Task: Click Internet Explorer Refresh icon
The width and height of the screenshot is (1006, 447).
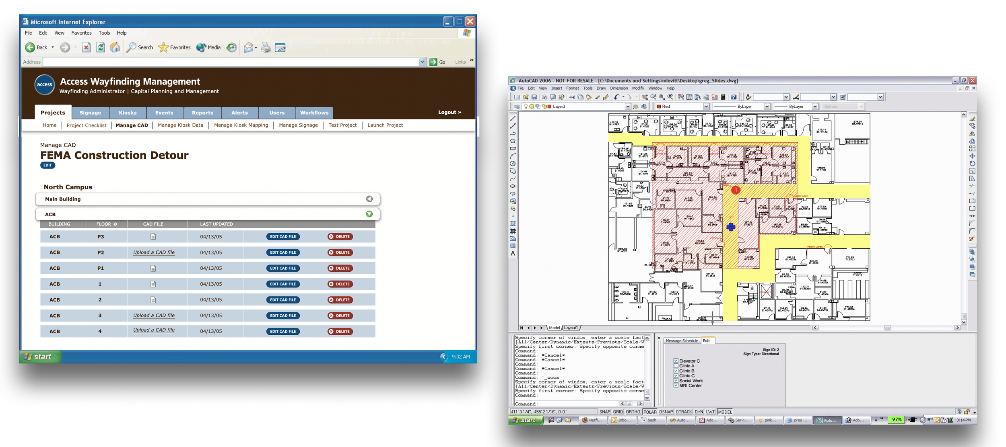Action: tap(101, 47)
